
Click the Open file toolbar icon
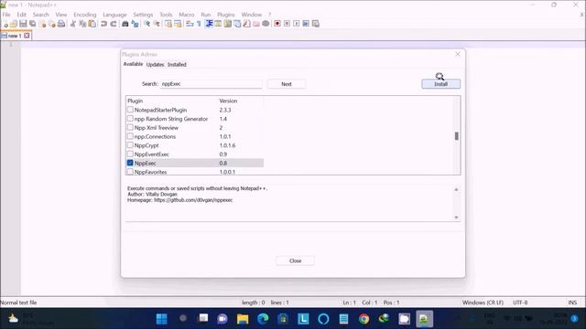[x=14, y=24]
